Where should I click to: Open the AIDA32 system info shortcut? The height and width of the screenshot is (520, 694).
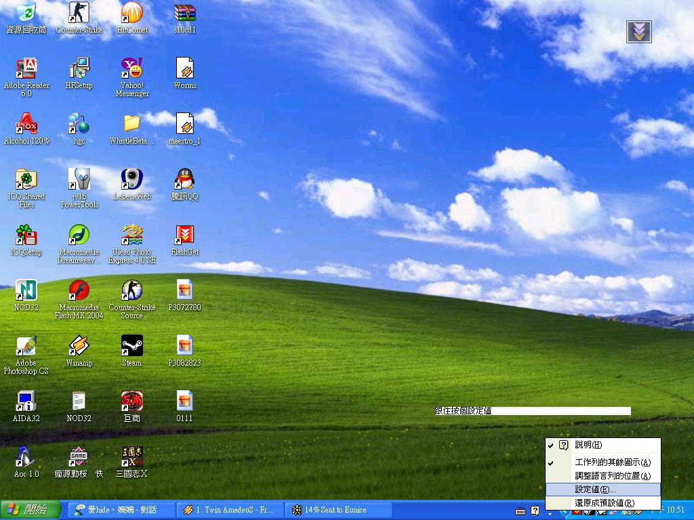(26, 406)
